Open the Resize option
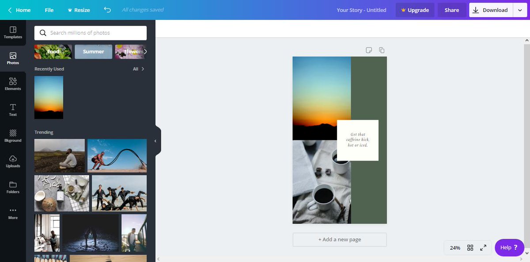The width and height of the screenshot is (530, 262). pos(79,10)
